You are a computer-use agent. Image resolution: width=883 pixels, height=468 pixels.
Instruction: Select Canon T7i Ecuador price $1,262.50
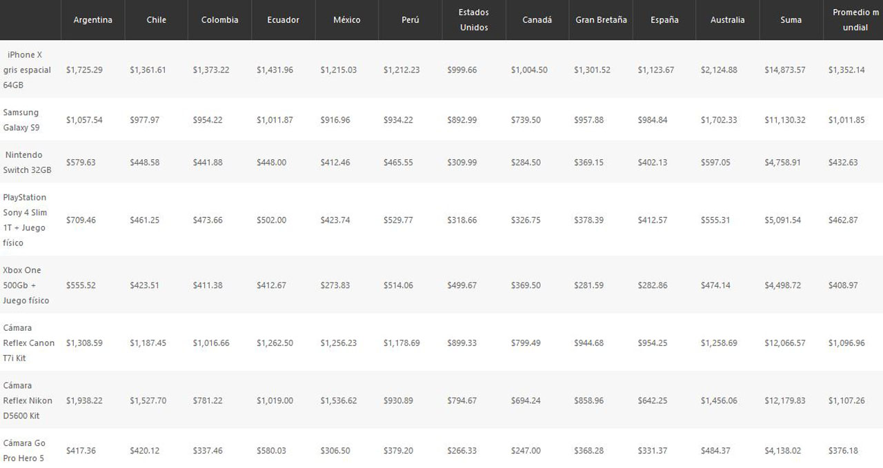click(275, 343)
